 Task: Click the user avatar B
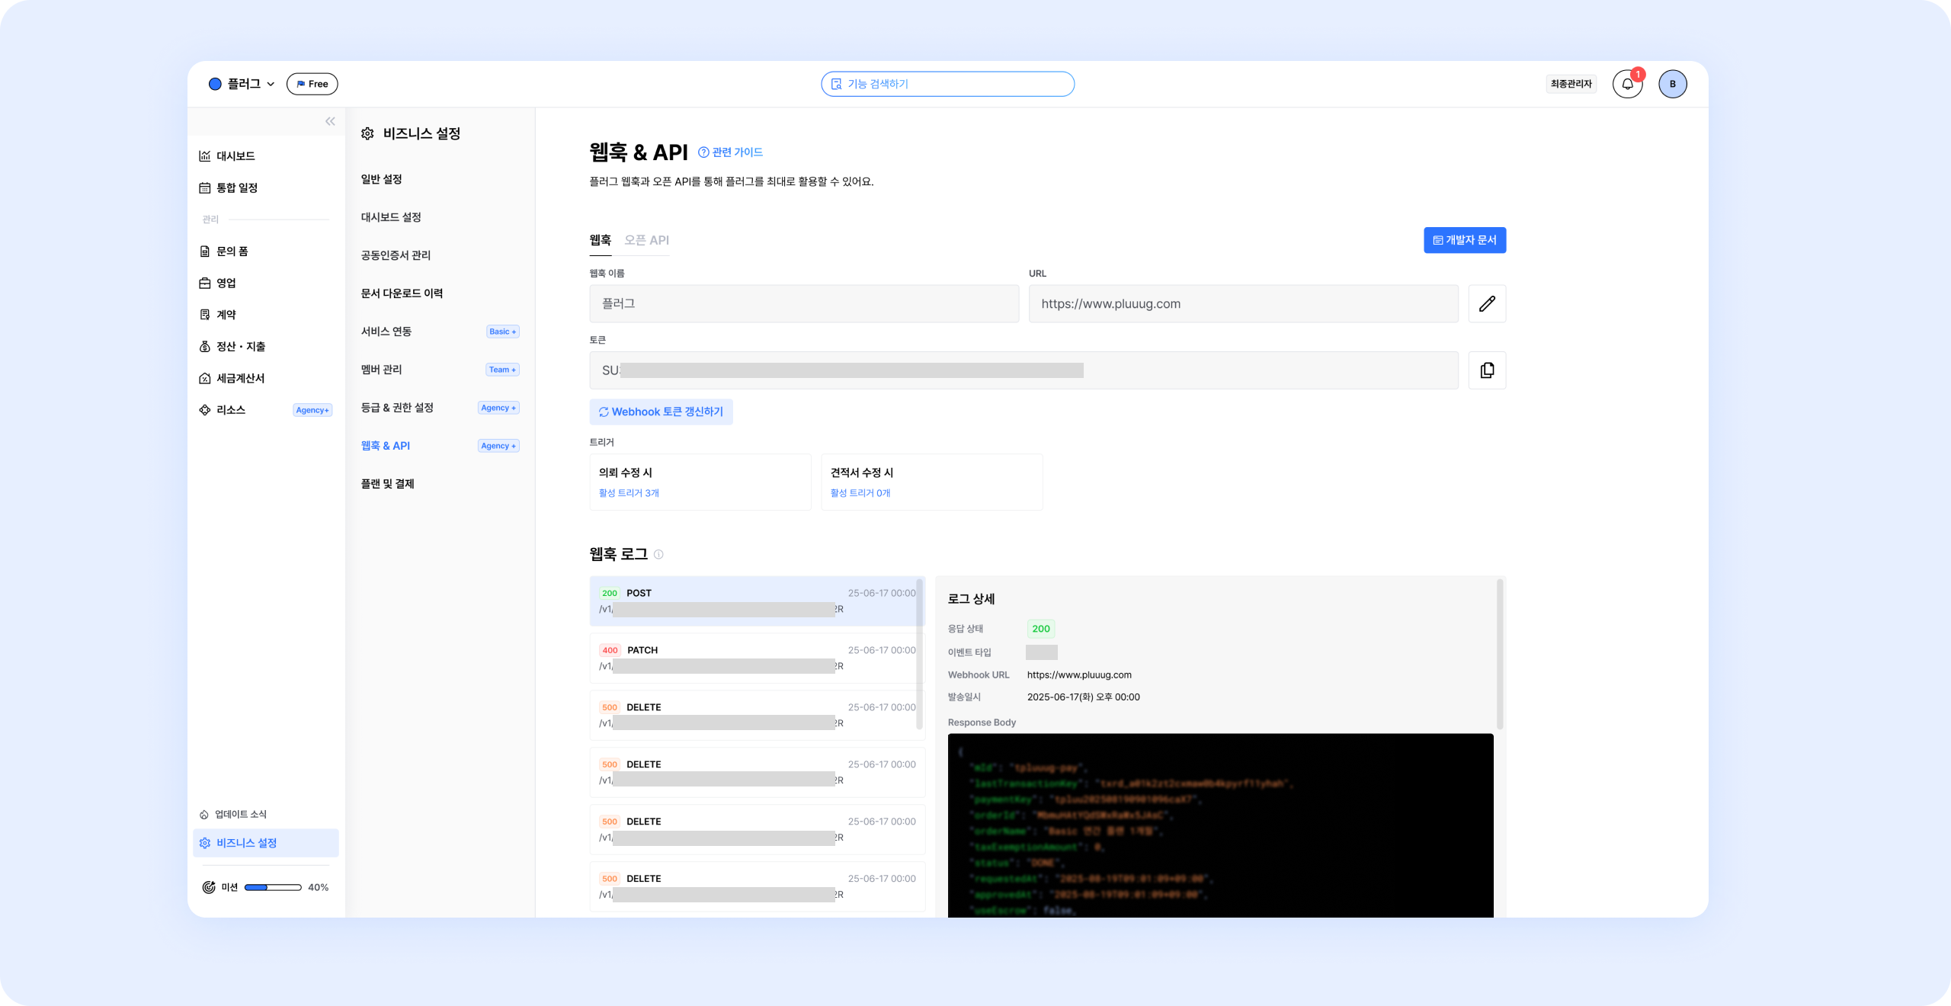(1672, 84)
